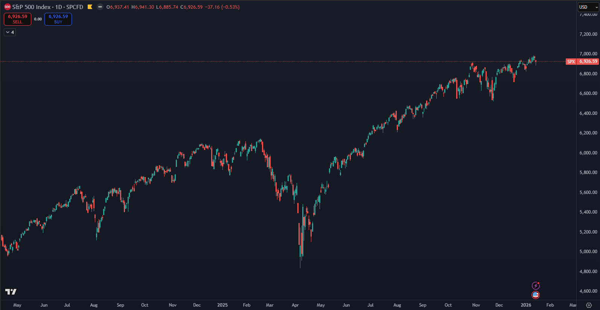The height and width of the screenshot is (310, 600).
Task: Click the S&P 500 Index symbol title
Action: (31, 7)
